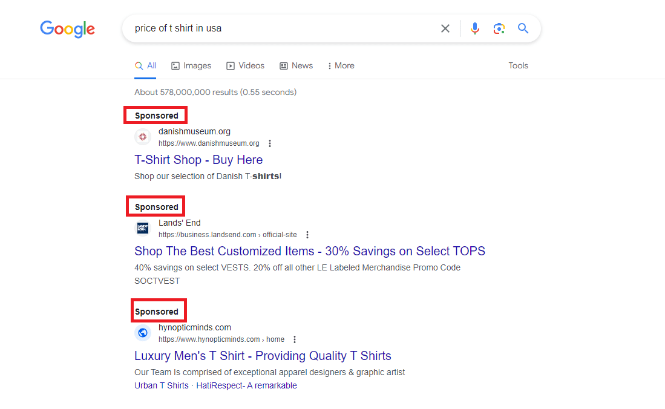Screen dimensions: 665x409
Task: Switch to the Videos tab
Action: [x=245, y=66]
